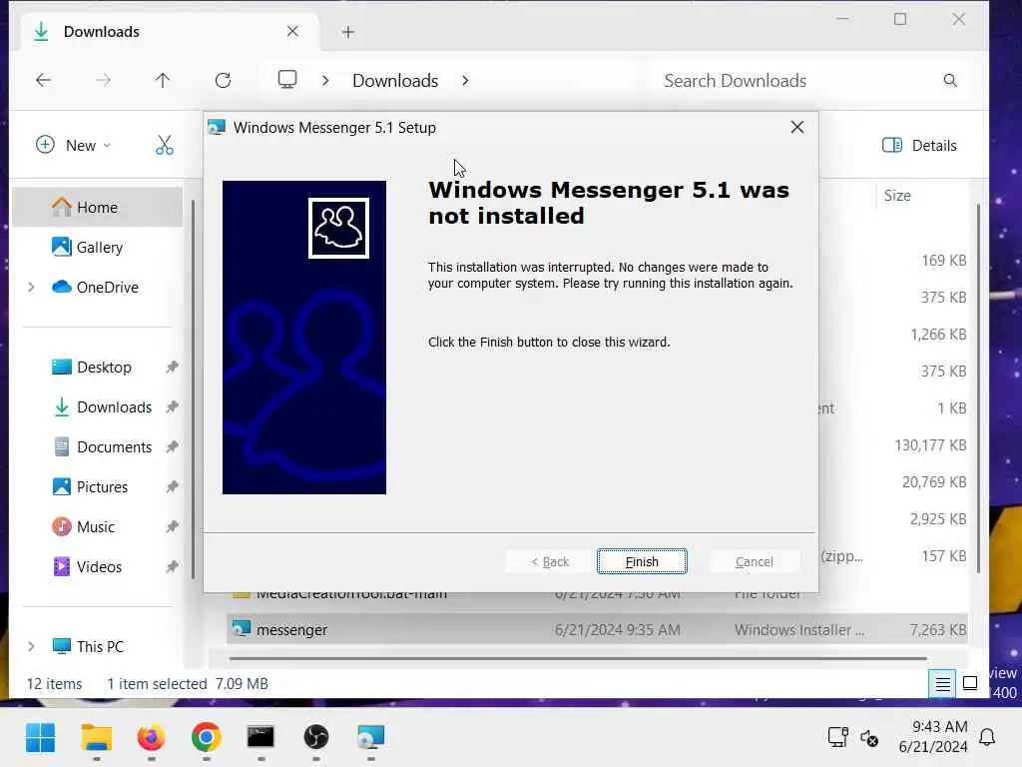This screenshot has width=1022, height=767.
Task: Click the network display tray icon
Action: pos(838,737)
